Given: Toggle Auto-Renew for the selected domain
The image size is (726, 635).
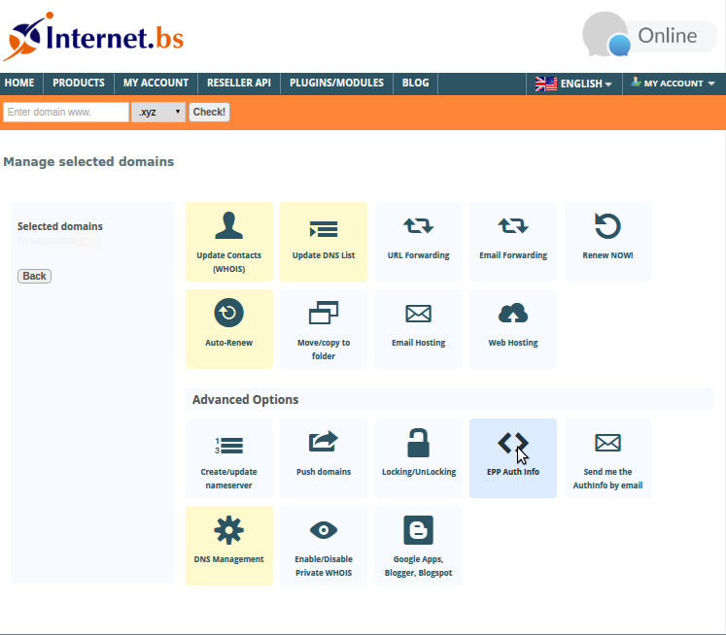Looking at the screenshot, I should coord(228,328).
